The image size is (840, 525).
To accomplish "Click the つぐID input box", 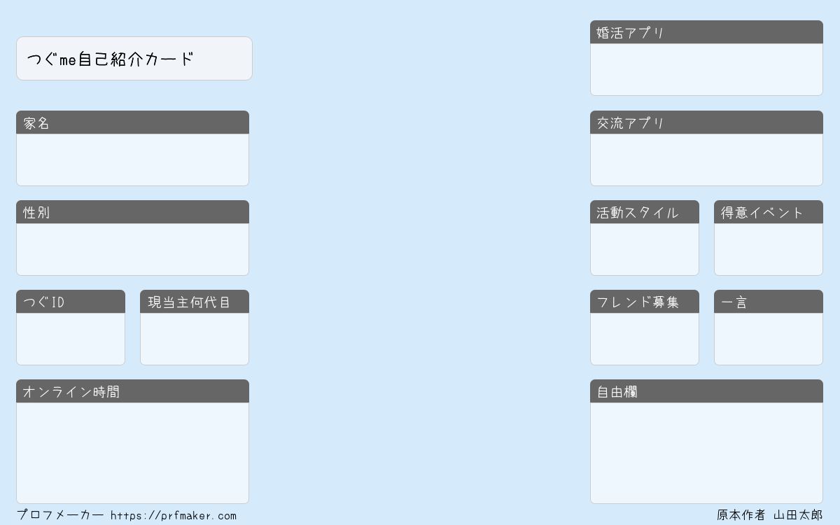I will 71,339.
